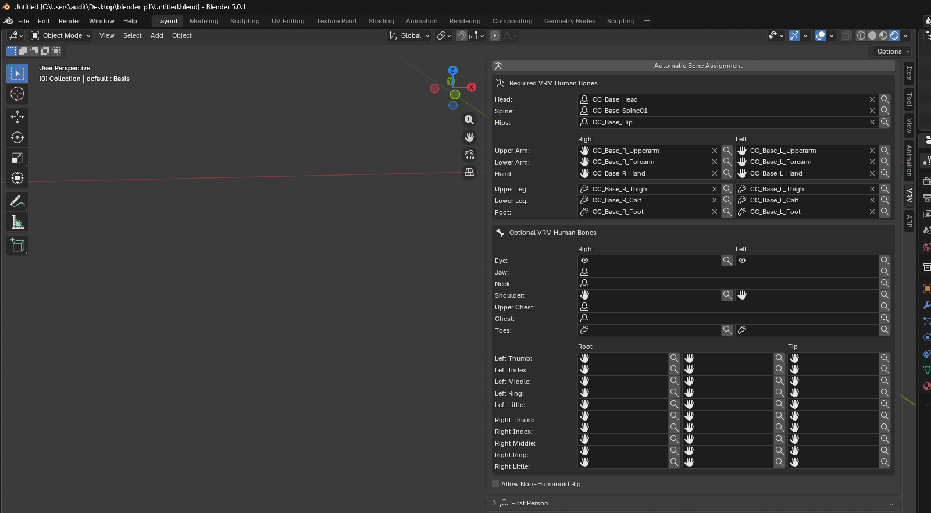
Task: Click the red X axis on navigation gizmo
Action: point(472,87)
